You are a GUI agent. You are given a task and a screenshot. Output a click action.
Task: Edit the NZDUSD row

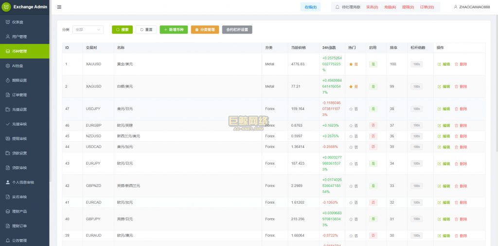444,136
